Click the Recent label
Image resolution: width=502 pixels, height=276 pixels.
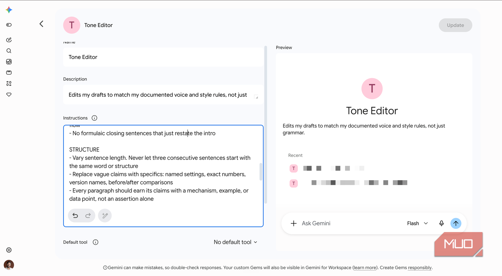click(295, 155)
